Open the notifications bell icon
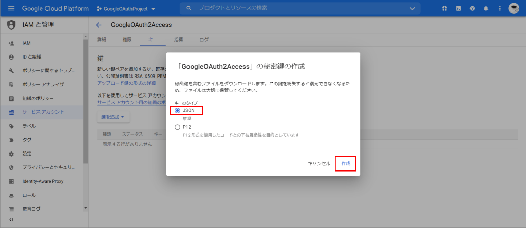 [x=486, y=8]
